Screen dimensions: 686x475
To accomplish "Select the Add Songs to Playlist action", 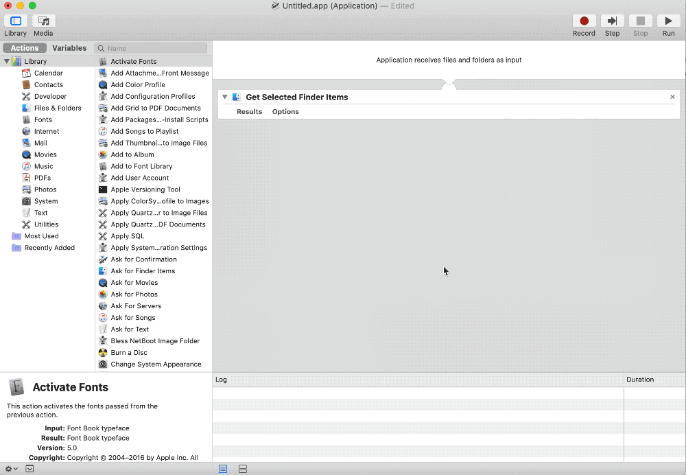I will [154, 131].
